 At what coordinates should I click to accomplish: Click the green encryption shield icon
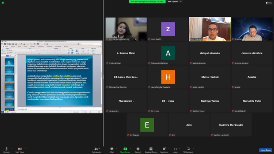coord(3,3)
